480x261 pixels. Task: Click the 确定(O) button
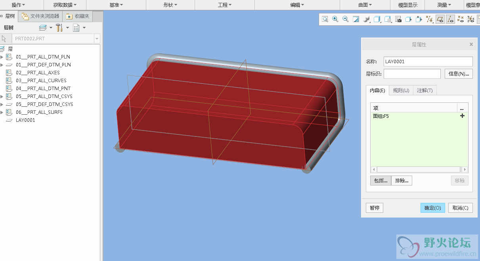click(x=432, y=208)
